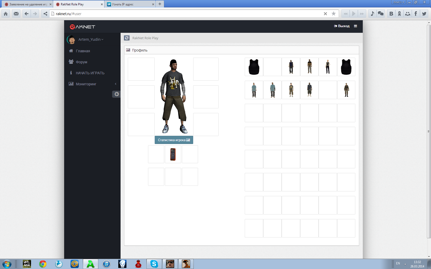Open Skype from the taskbar
431x269 pixels.
pyautogui.click(x=154, y=264)
